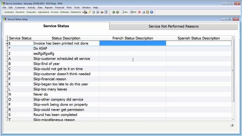Image resolution: width=242 pixels, height=136 pixels.
Task: Open the Reports menu
Action: pyautogui.click(x=49, y=8)
